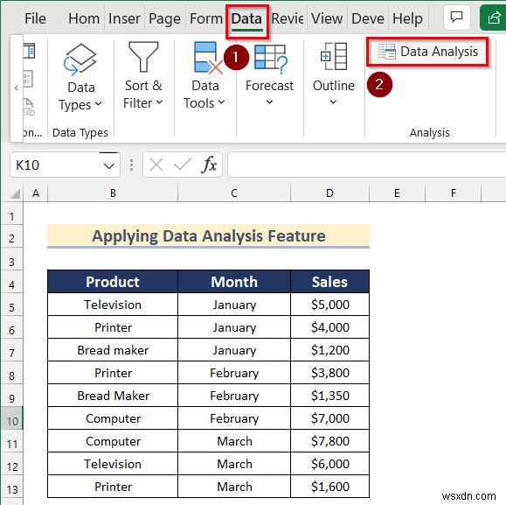Screen dimensions: 506x505
Task: Select the cell showing $3,800
Action: pyautogui.click(x=329, y=373)
